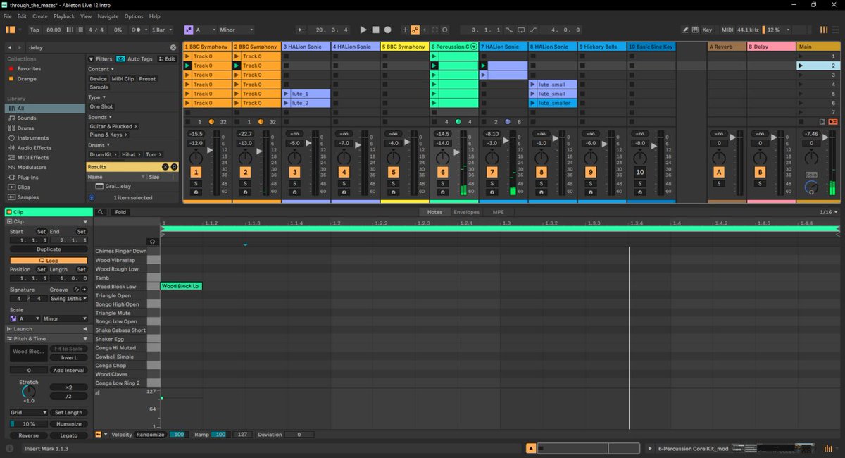Open the Grid dropdown in clip panel

pos(28,412)
